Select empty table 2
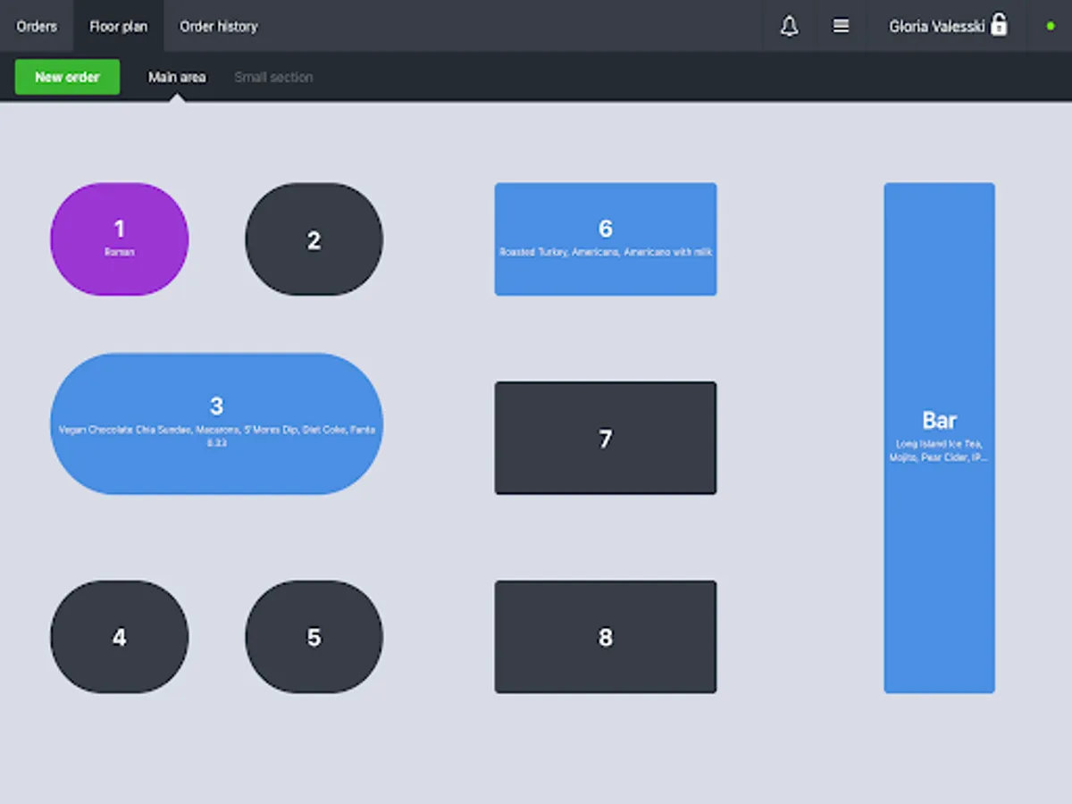Screen dimensions: 1072x804 [314, 239]
